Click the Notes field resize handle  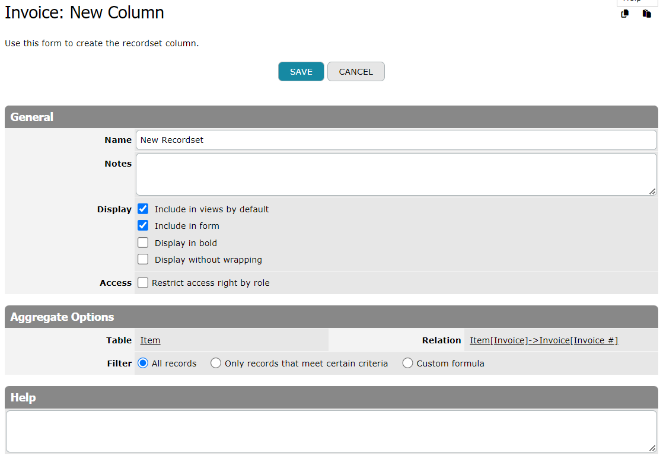pyautogui.click(x=652, y=192)
